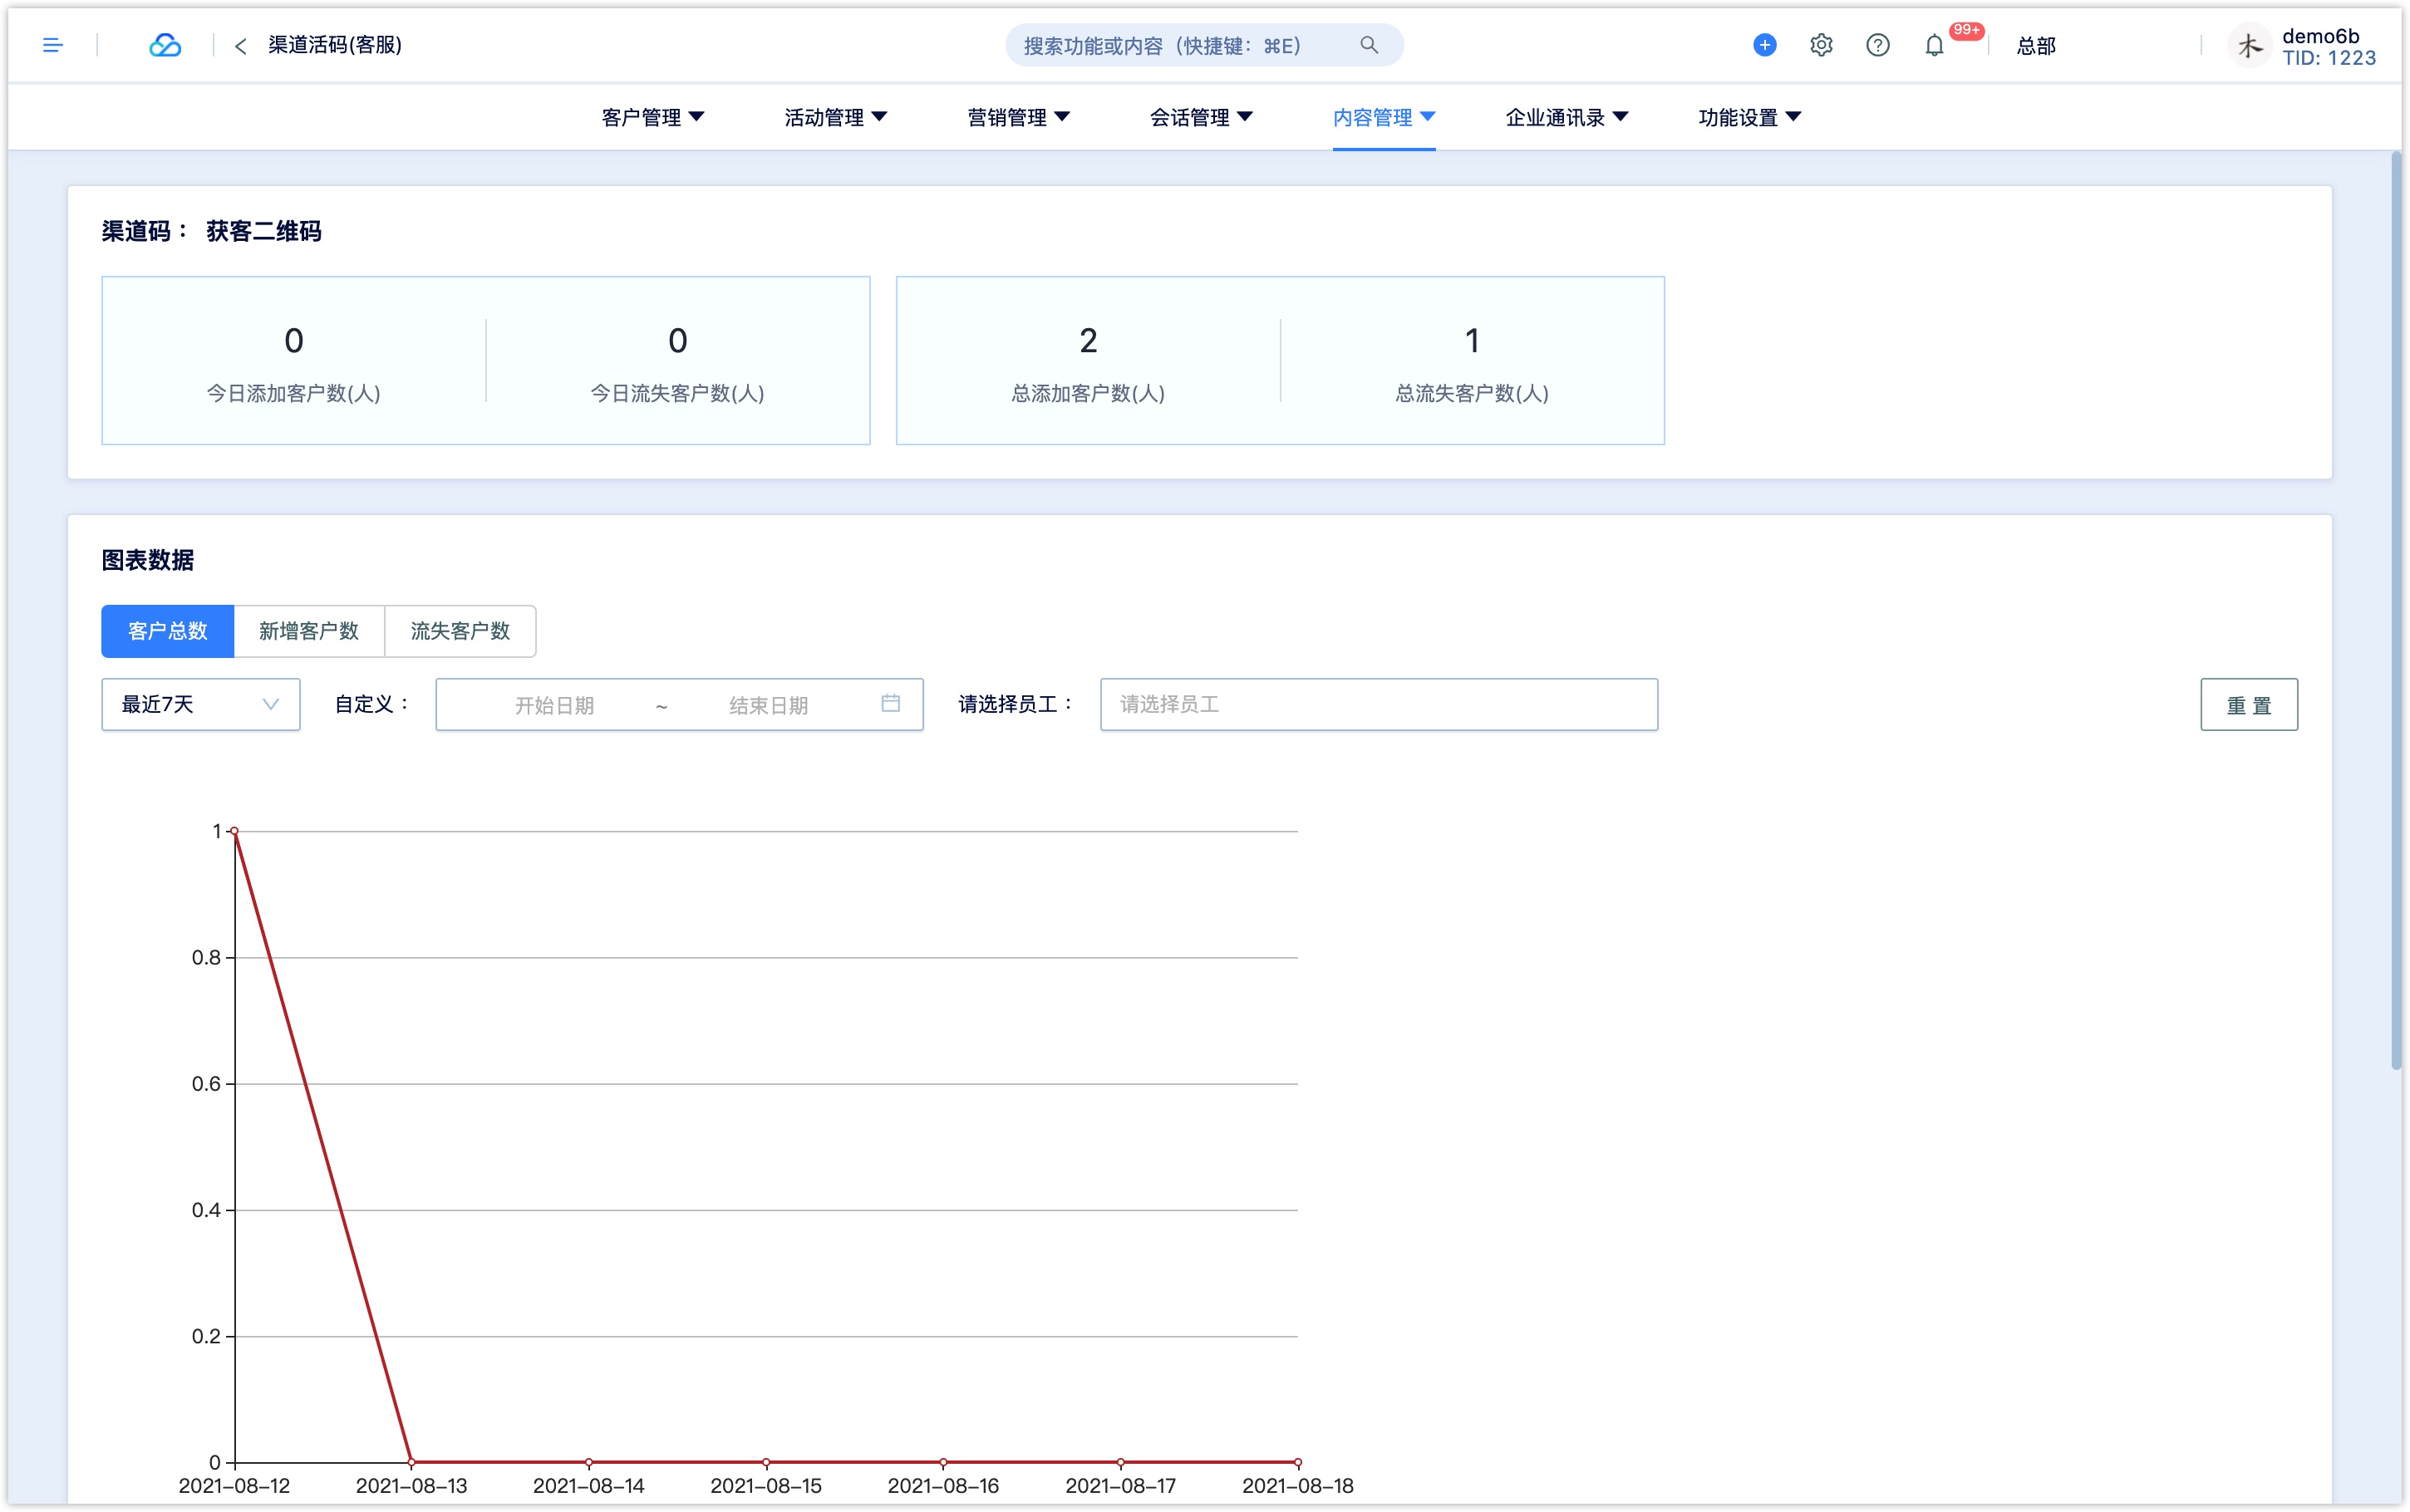Switch to the 新增客户数 tab
Screen dimensions: 2410x1512
coord(309,631)
